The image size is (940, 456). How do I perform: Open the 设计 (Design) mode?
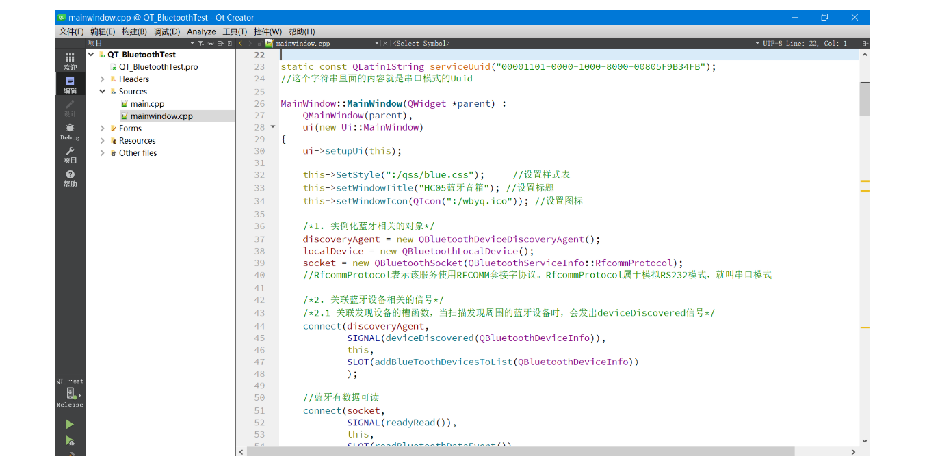point(70,107)
